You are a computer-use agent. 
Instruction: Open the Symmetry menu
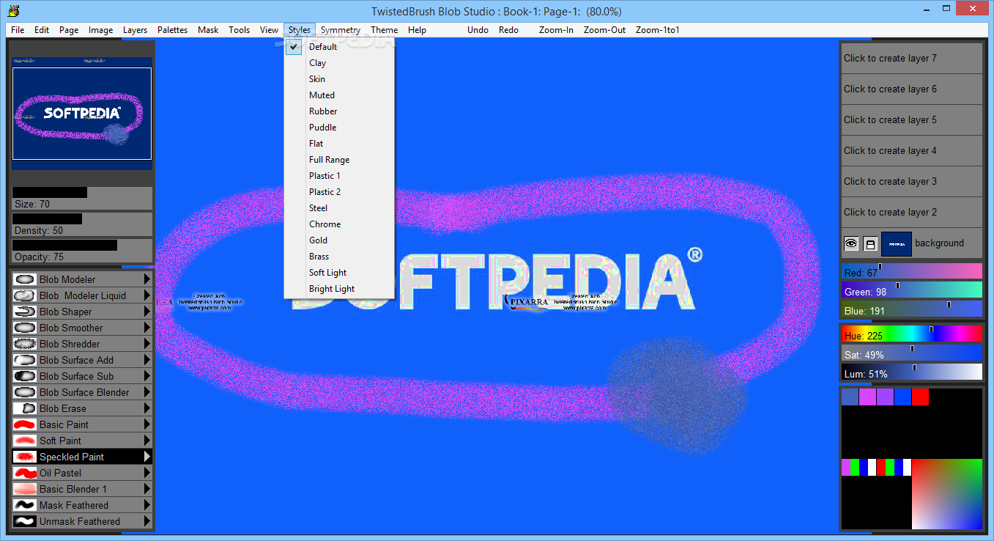point(341,30)
